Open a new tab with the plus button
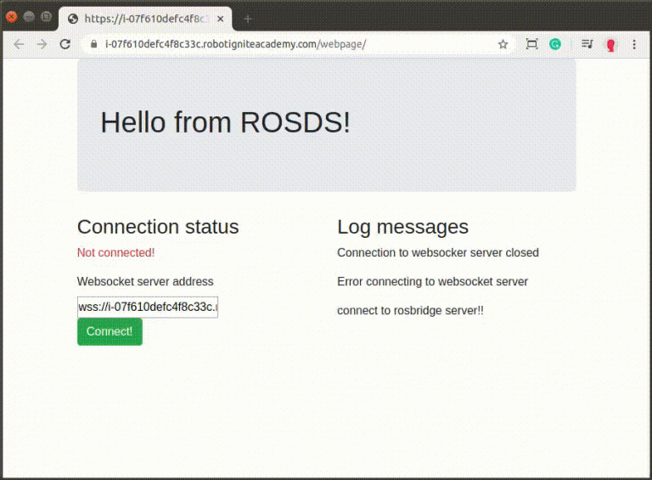This screenshot has height=480, width=652. pyautogui.click(x=248, y=19)
